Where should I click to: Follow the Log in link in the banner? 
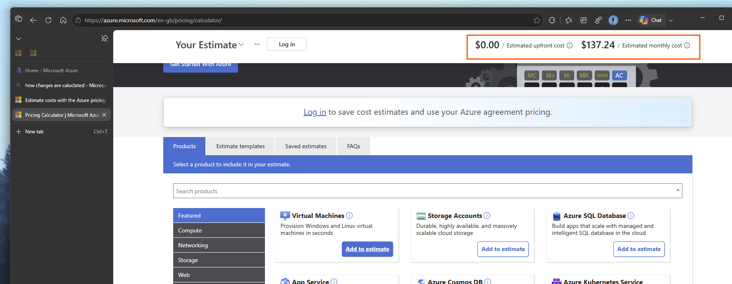coord(315,112)
